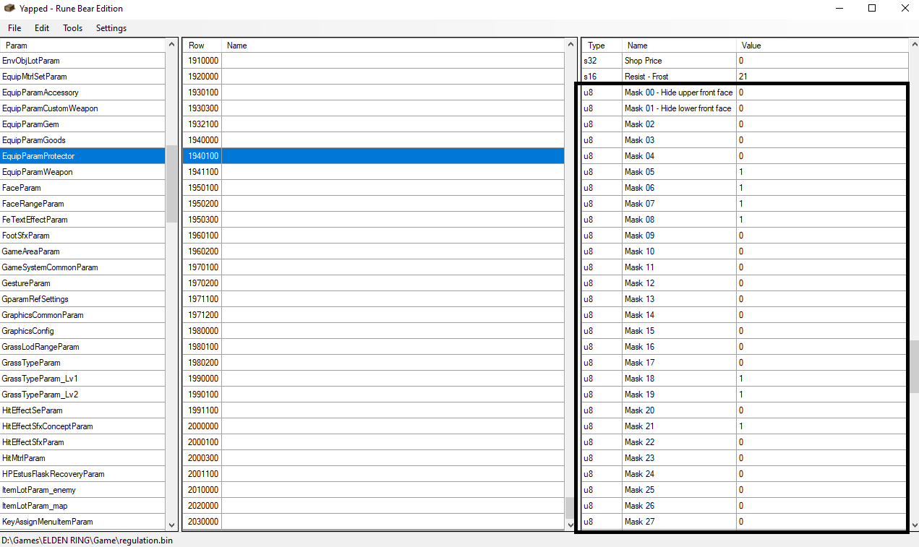Sort params by the Param column header
Screen dimensions: 919x547
point(82,46)
